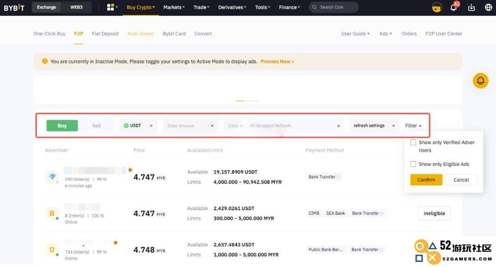The width and height of the screenshot is (496, 267).
Task: Open the Markets menu
Action: [x=174, y=7]
